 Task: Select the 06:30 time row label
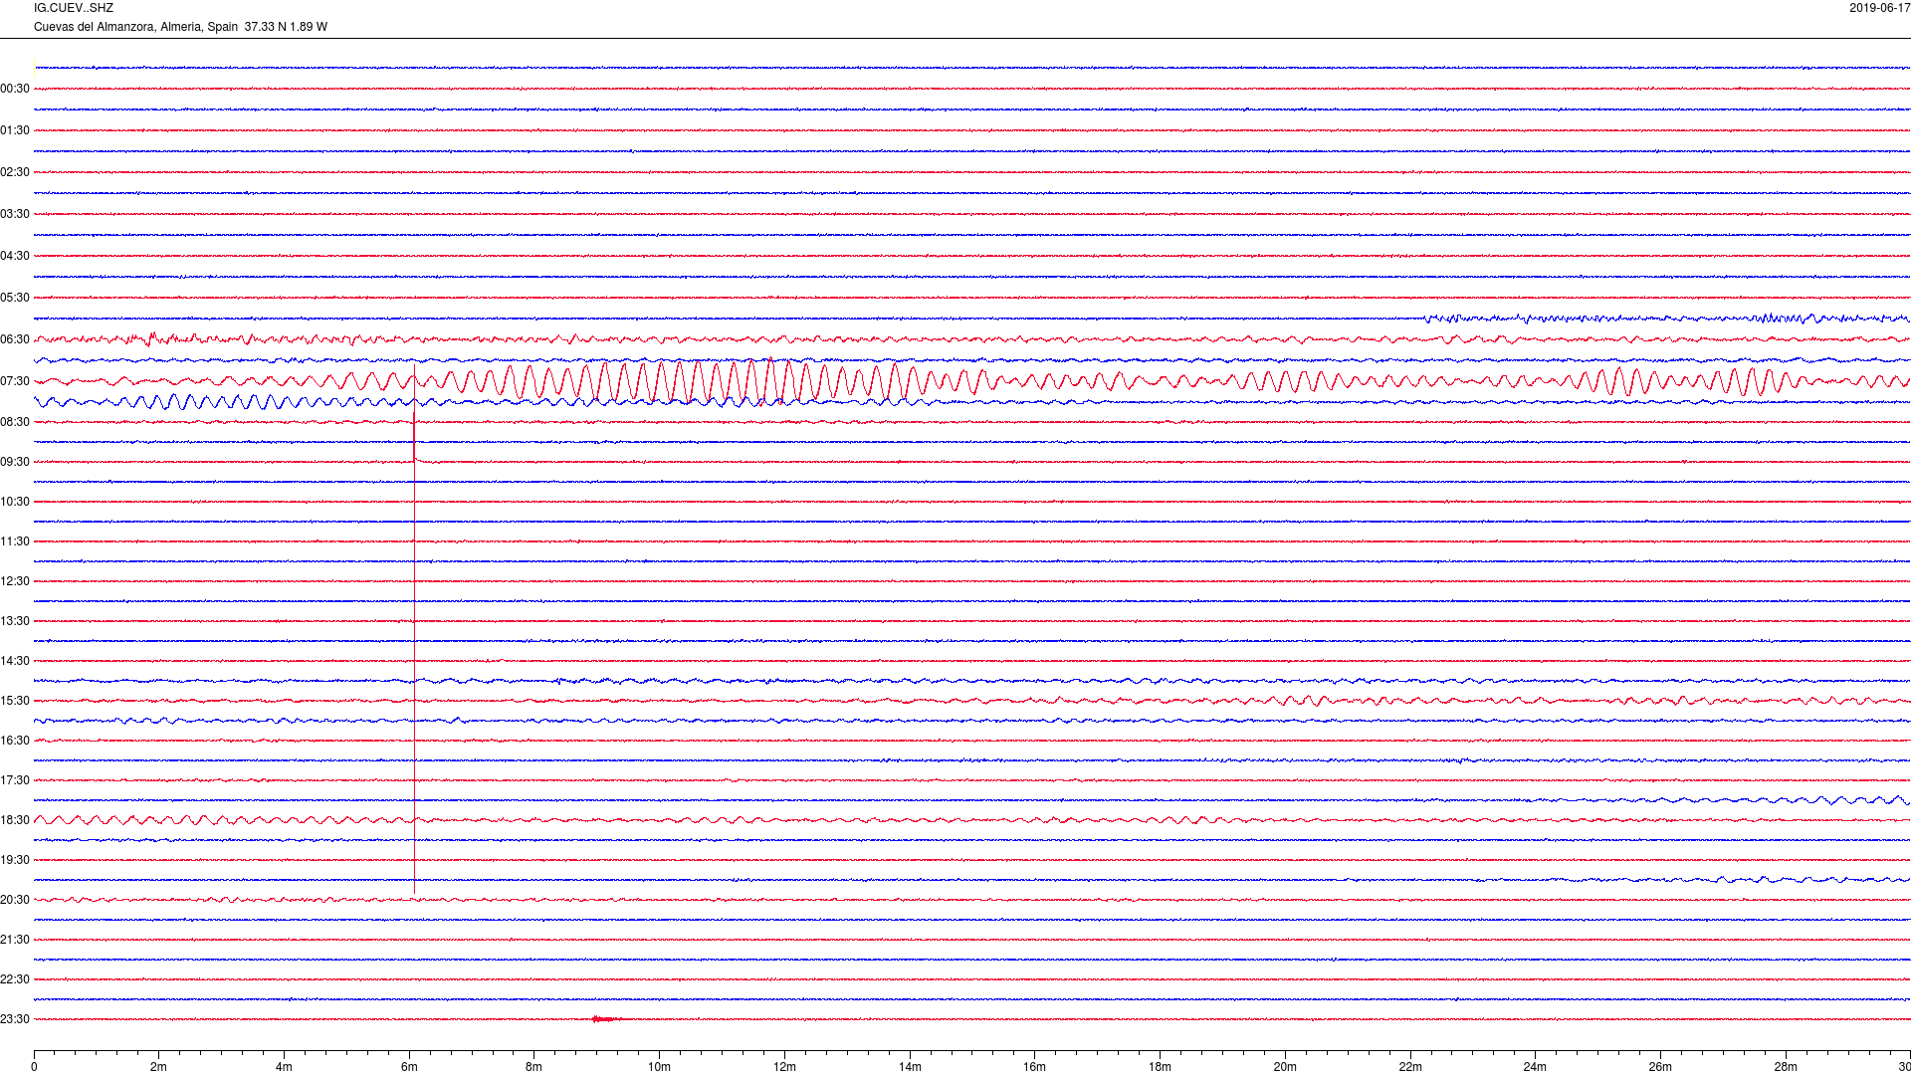tap(15, 339)
